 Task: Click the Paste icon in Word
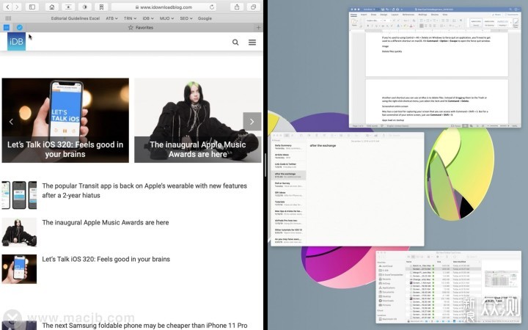coord(354,22)
